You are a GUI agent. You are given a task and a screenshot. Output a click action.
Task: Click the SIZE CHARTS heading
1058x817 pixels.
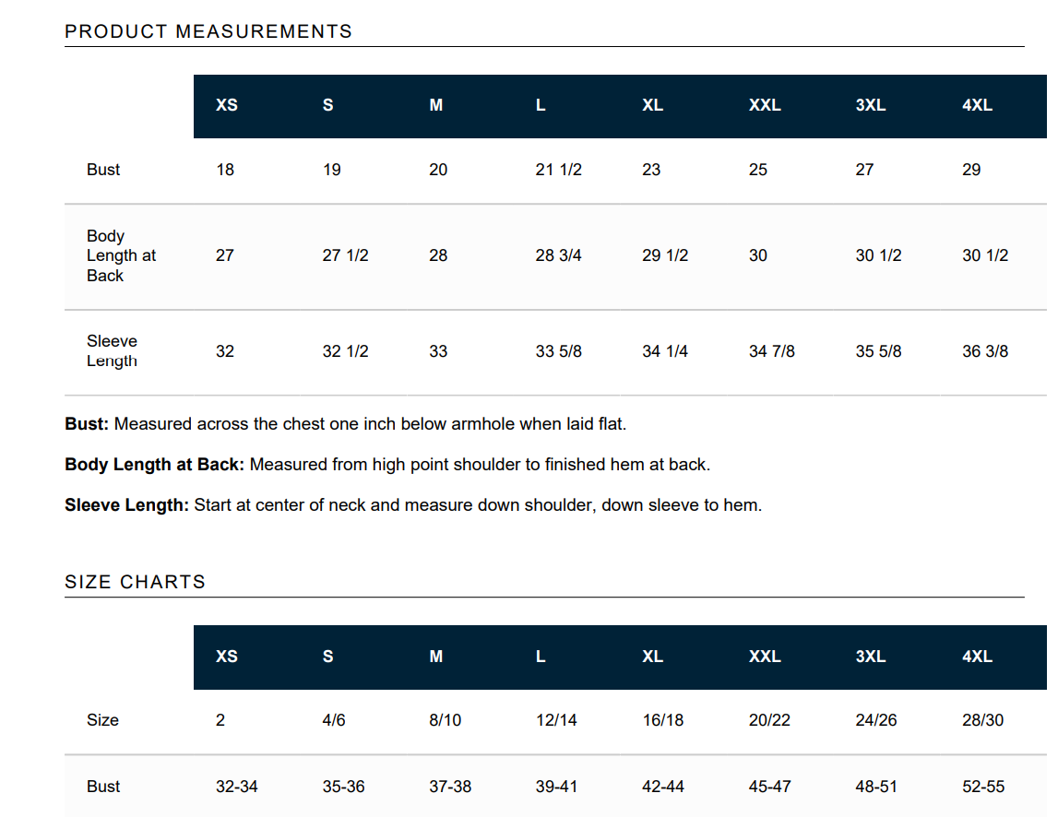[136, 582]
